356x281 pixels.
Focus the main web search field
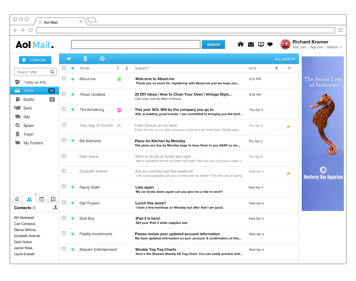136,45
